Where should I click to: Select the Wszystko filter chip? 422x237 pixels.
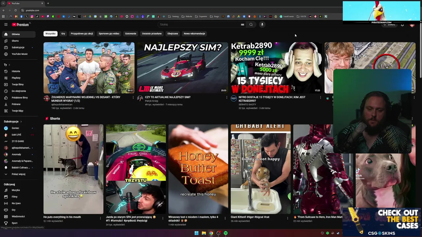click(x=50, y=34)
